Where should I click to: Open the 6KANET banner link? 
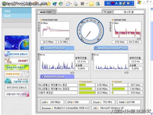click(17, 61)
